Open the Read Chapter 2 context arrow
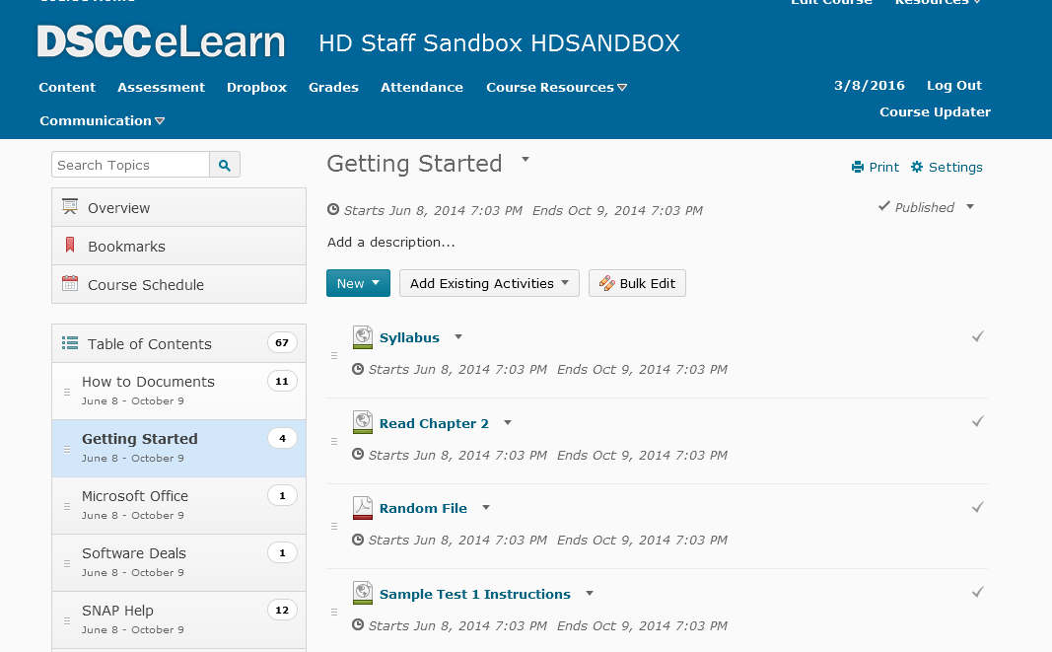The image size is (1052, 652). pos(508,423)
